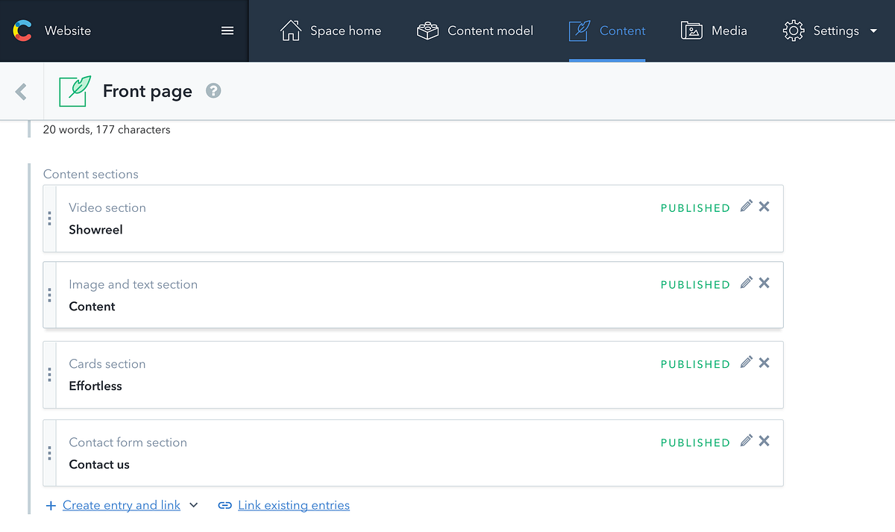Image resolution: width=895 pixels, height=532 pixels.
Task: Select the Content model brick icon
Action: pyautogui.click(x=427, y=31)
